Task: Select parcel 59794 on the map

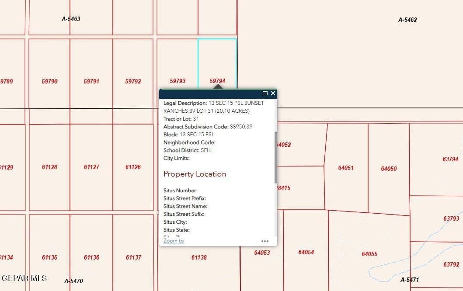Action: (217, 81)
